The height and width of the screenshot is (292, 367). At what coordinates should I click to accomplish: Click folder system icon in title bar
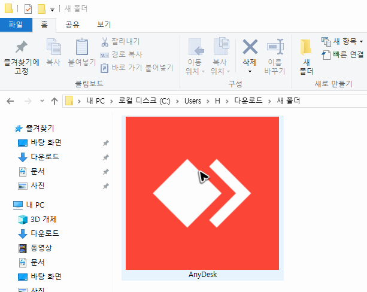point(9,8)
